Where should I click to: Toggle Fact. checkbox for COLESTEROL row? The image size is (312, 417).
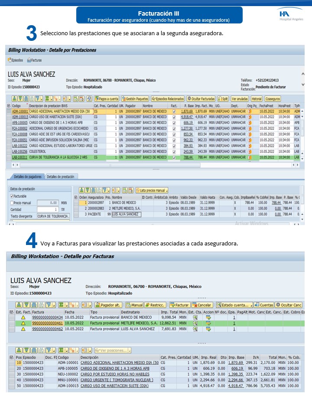click(x=174, y=152)
